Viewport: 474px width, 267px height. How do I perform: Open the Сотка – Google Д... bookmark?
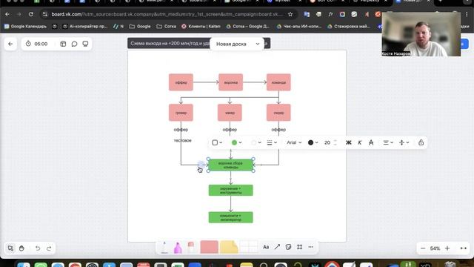pyautogui.click(x=247, y=27)
